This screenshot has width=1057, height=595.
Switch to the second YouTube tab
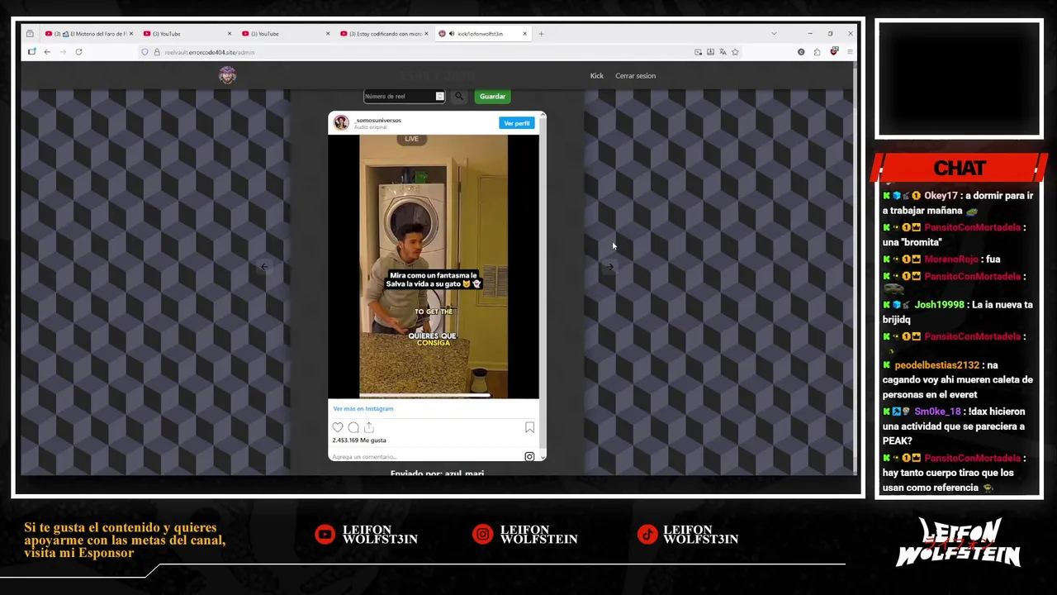click(x=285, y=34)
